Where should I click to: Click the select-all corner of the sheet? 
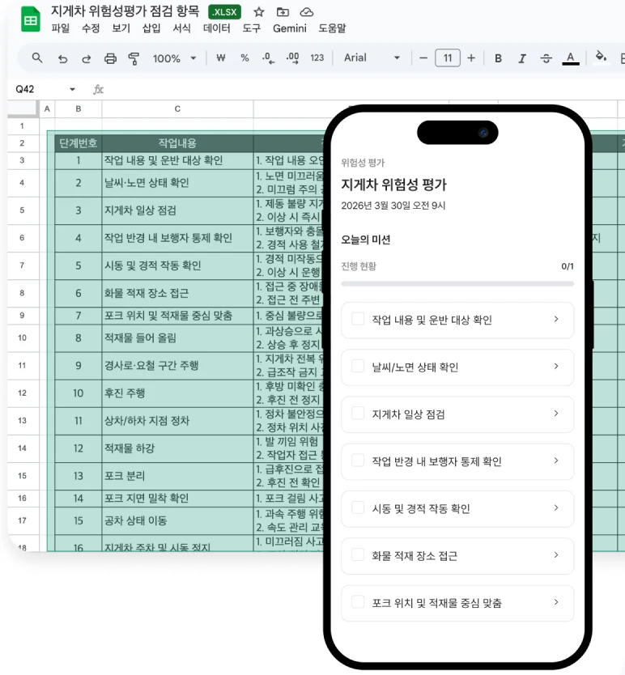(x=23, y=109)
